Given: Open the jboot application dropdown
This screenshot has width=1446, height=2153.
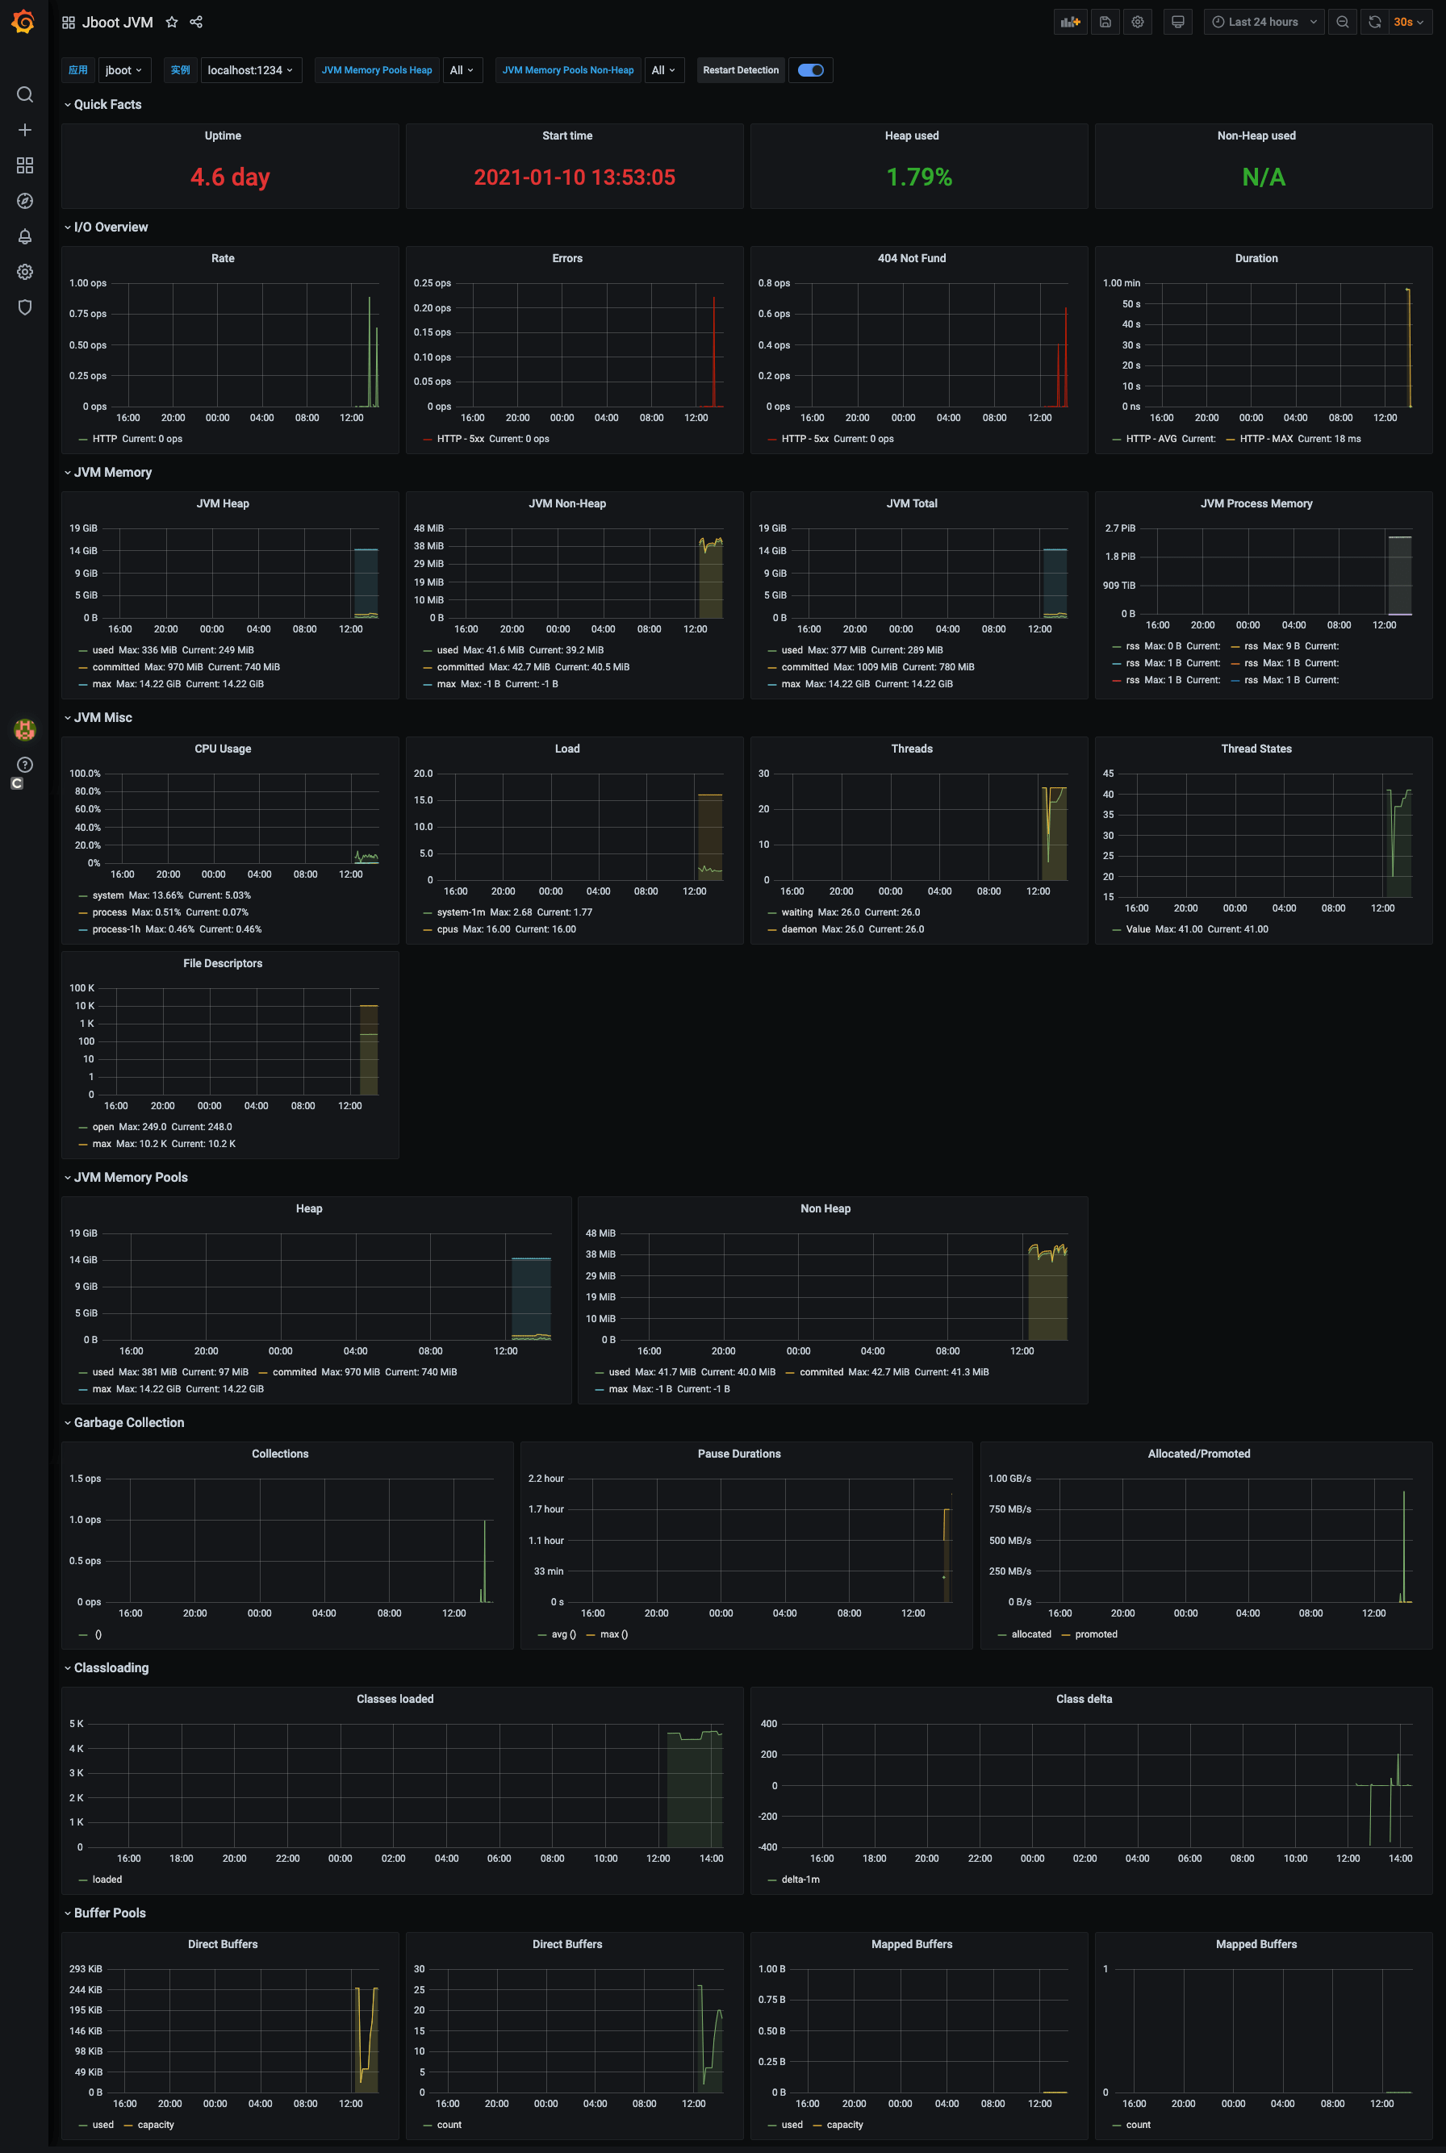Looking at the screenshot, I should [123, 70].
